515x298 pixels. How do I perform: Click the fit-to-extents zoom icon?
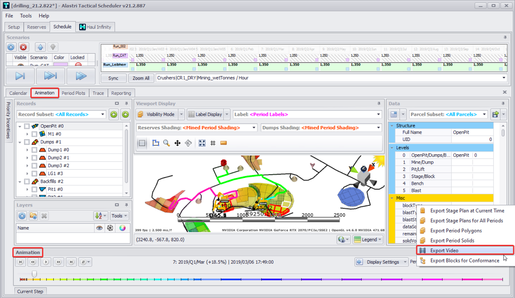click(202, 143)
